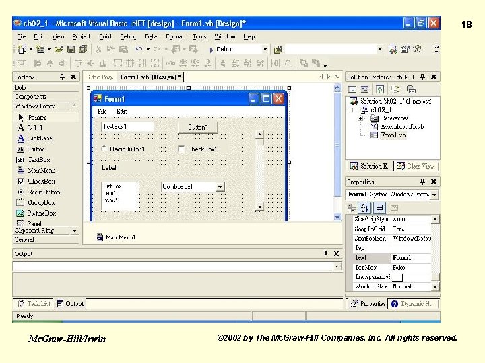Image resolution: width=485 pixels, height=363 pixels.
Task: Click the Open File toolbar icon
Action: [x=59, y=49]
